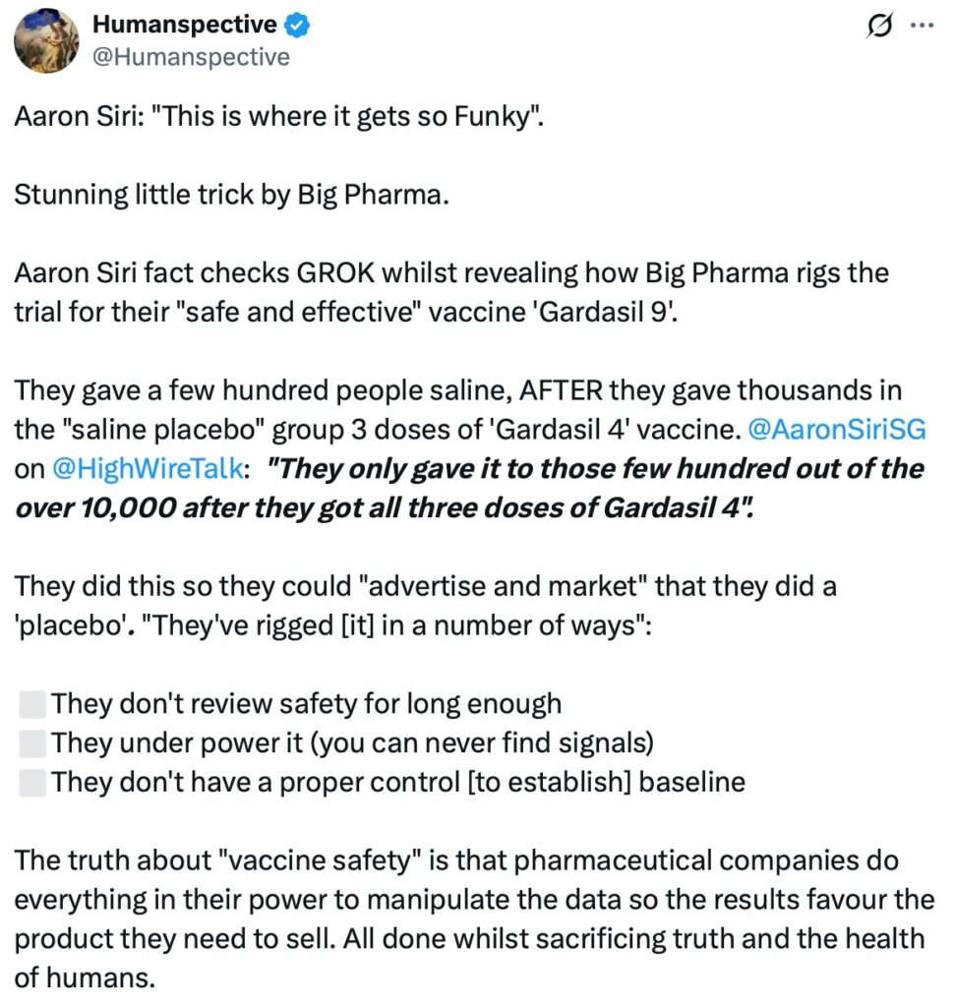Click the square beside "They don't review safety"
This screenshot has height=1007, width=955.
(x=32, y=703)
